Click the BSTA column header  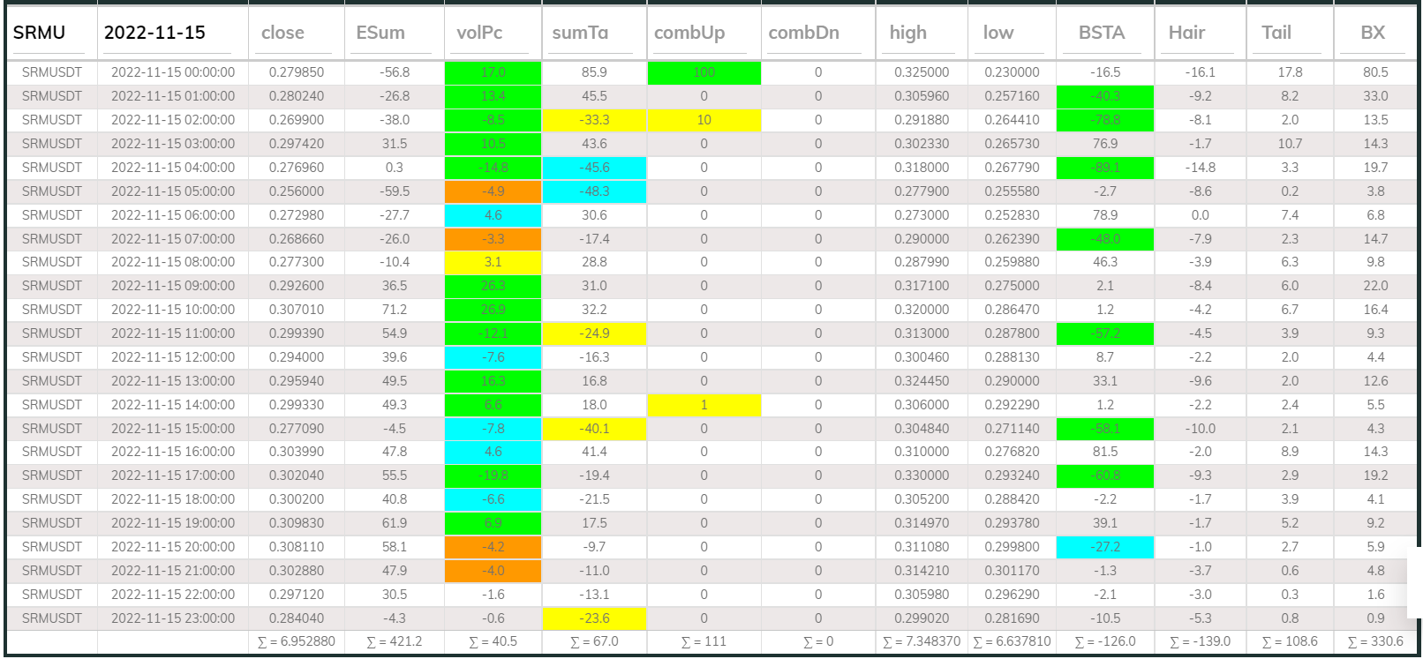pos(1102,33)
